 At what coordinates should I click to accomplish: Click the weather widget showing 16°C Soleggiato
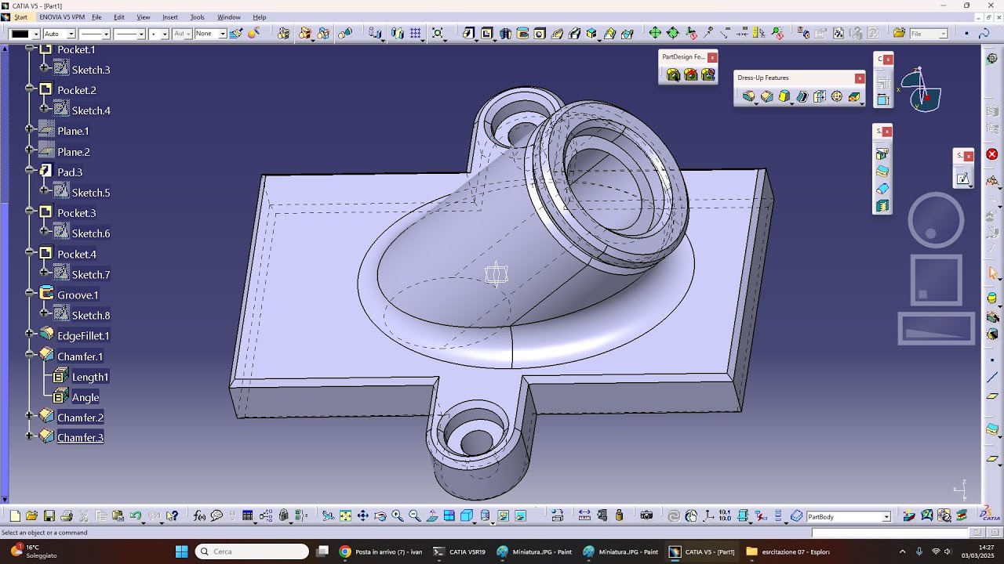[35, 551]
